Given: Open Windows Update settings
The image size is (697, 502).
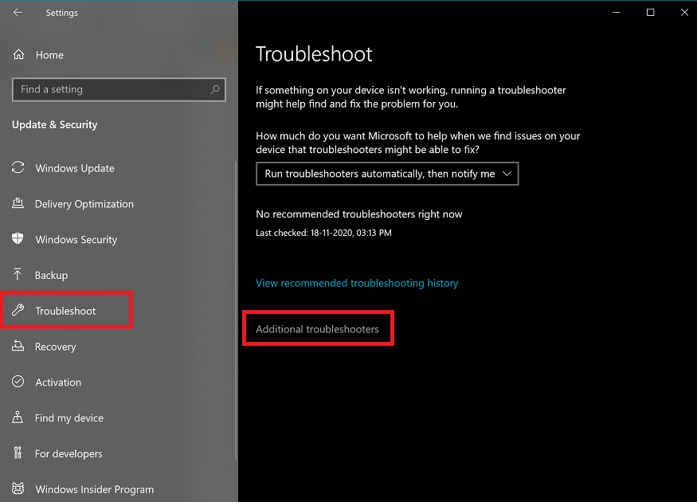Looking at the screenshot, I should coord(75,168).
